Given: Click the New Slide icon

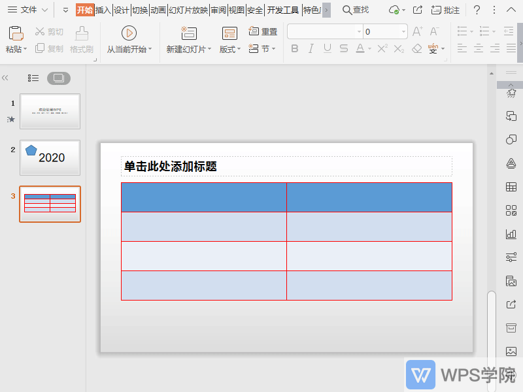Looking at the screenshot, I should [x=189, y=33].
